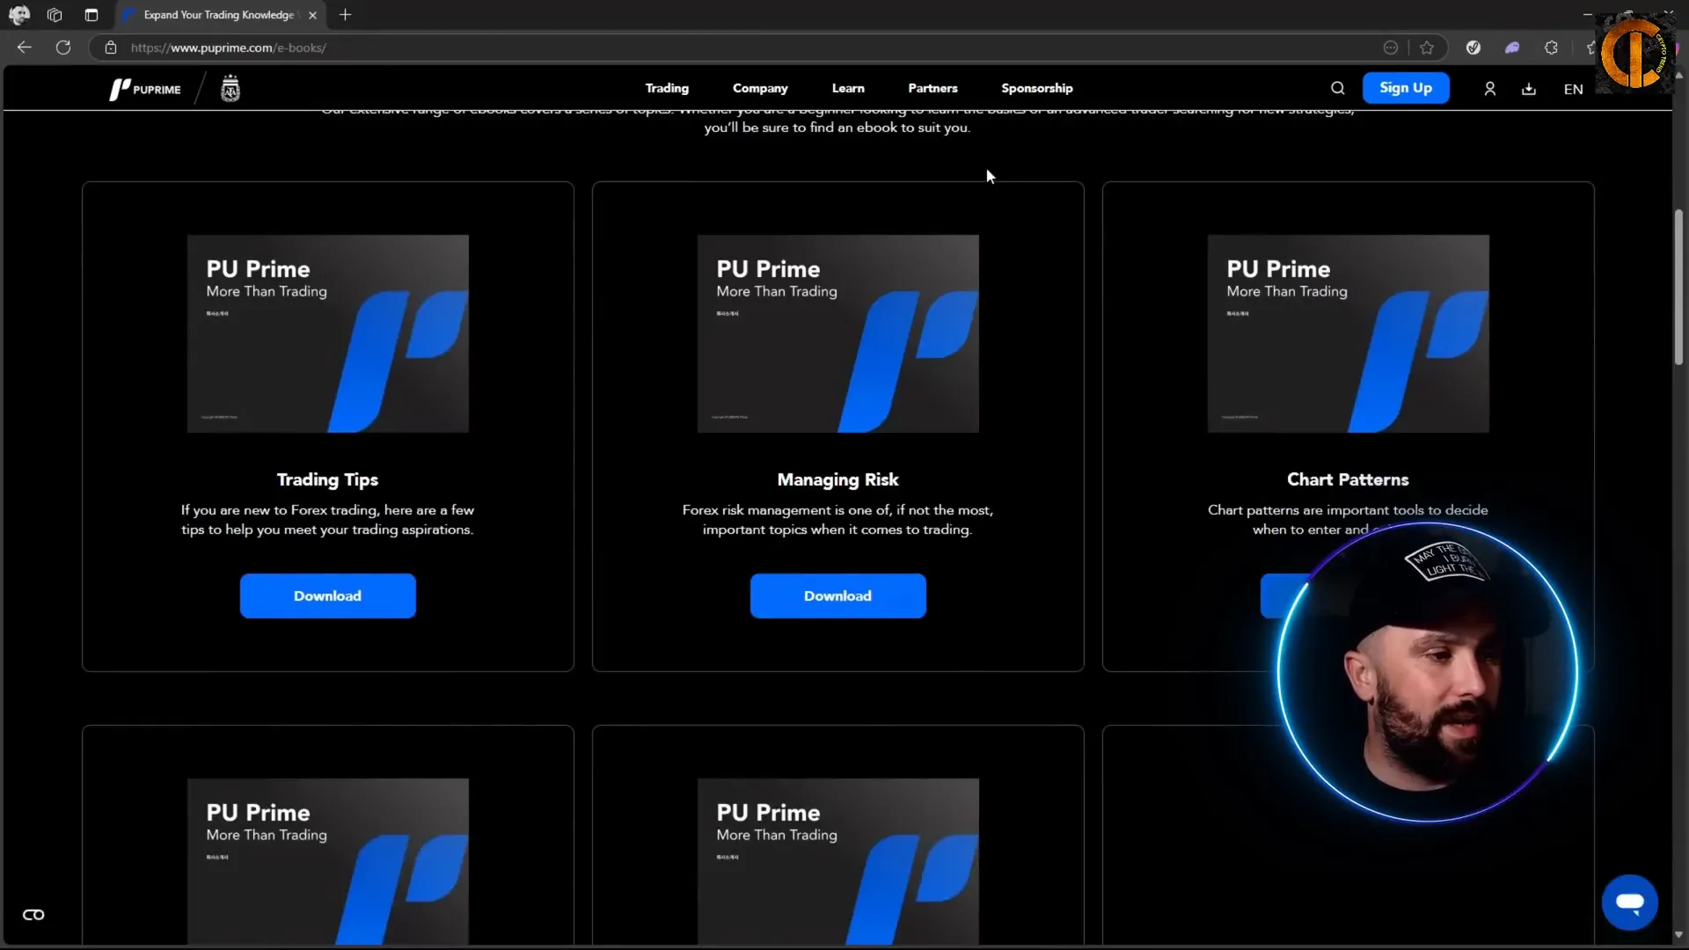Screen dimensions: 1689x950
Task: Click the 'Forex risk management is one of' description
Action: [x=837, y=520]
